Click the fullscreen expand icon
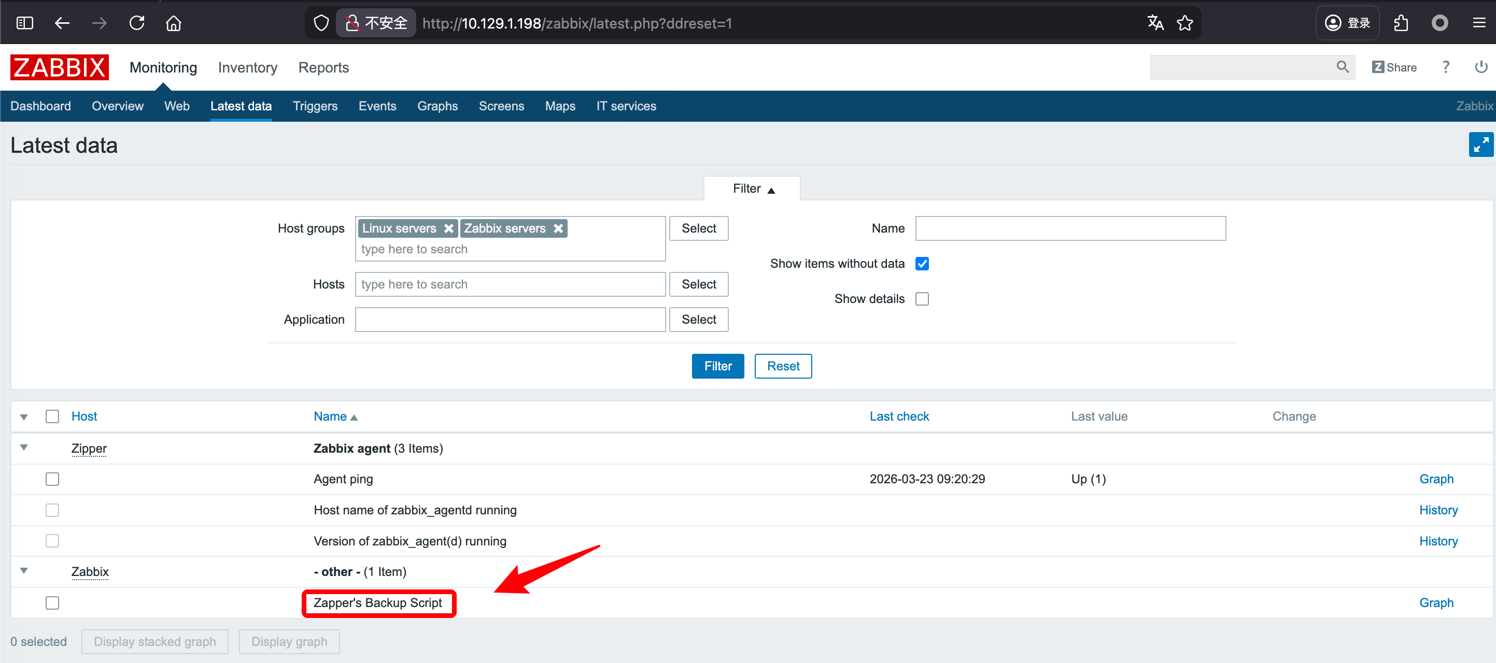 coord(1480,145)
